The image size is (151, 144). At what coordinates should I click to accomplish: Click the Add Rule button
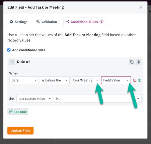tap(18, 112)
